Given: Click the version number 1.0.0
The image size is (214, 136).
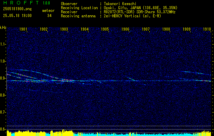Looking at the screenshot, I should (46, 3).
